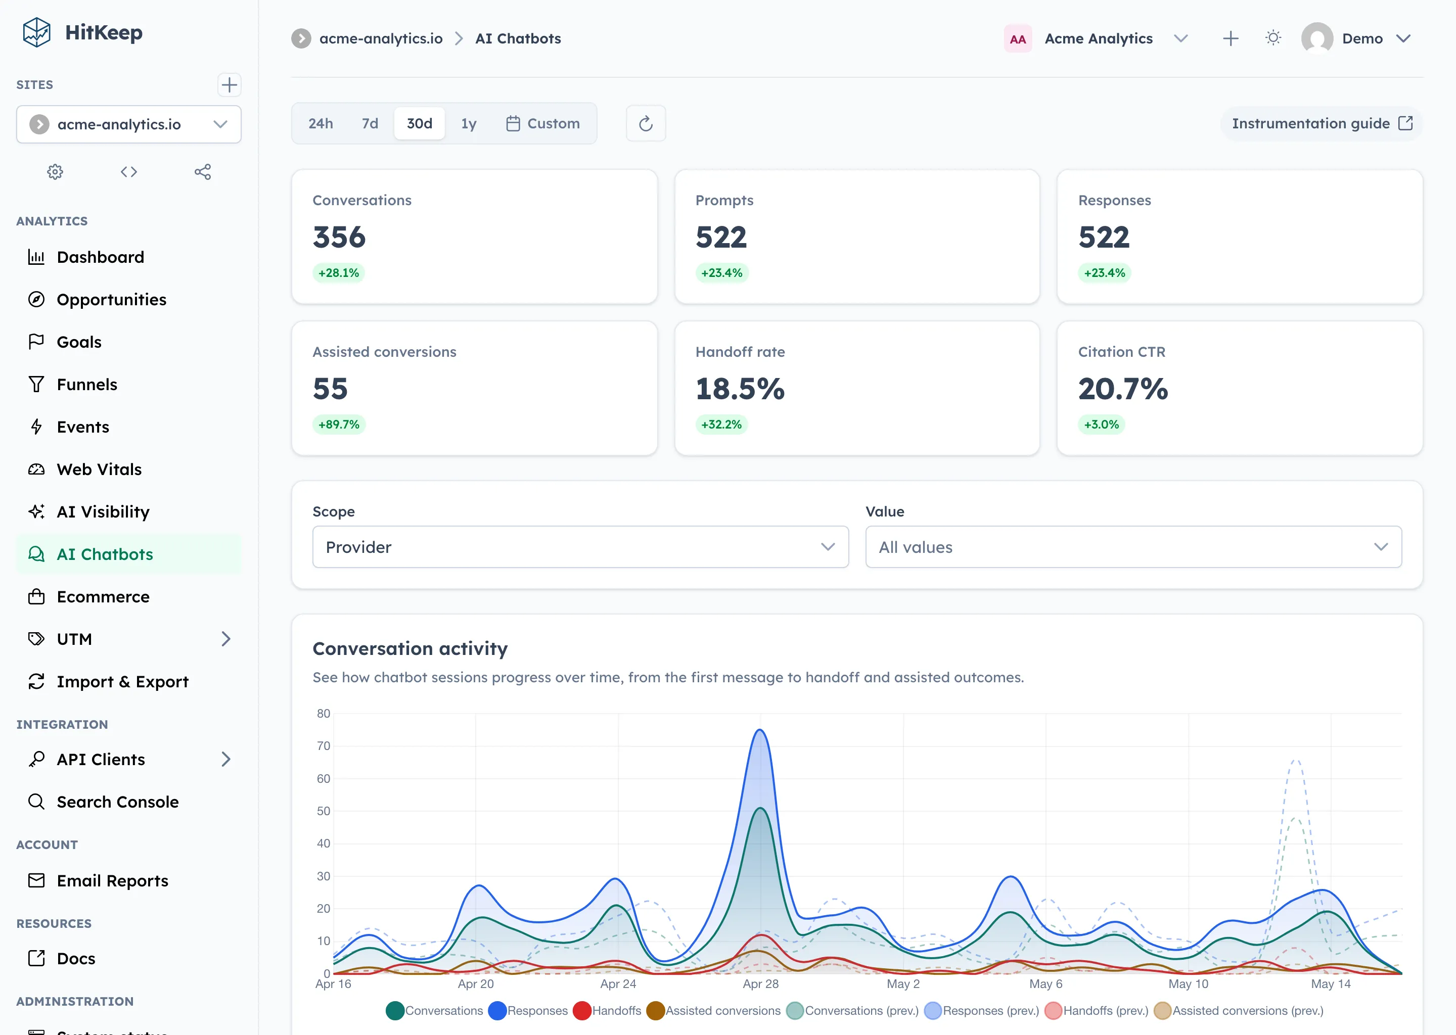Click the HitKeep logo icon
Viewport: 1456px width, 1035px height.
tap(37, 32)
